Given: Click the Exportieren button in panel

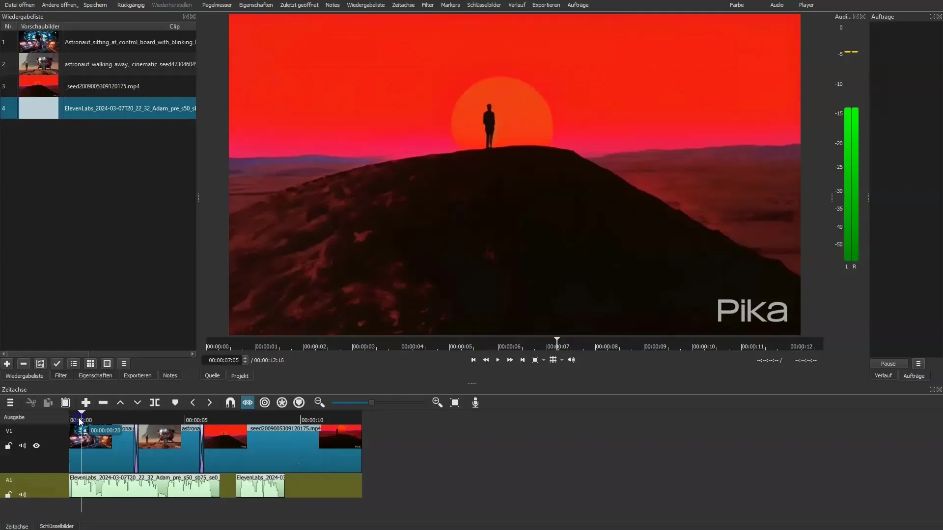Looking at the screenshot, I should pyautogui.click(x=137, y=375).
